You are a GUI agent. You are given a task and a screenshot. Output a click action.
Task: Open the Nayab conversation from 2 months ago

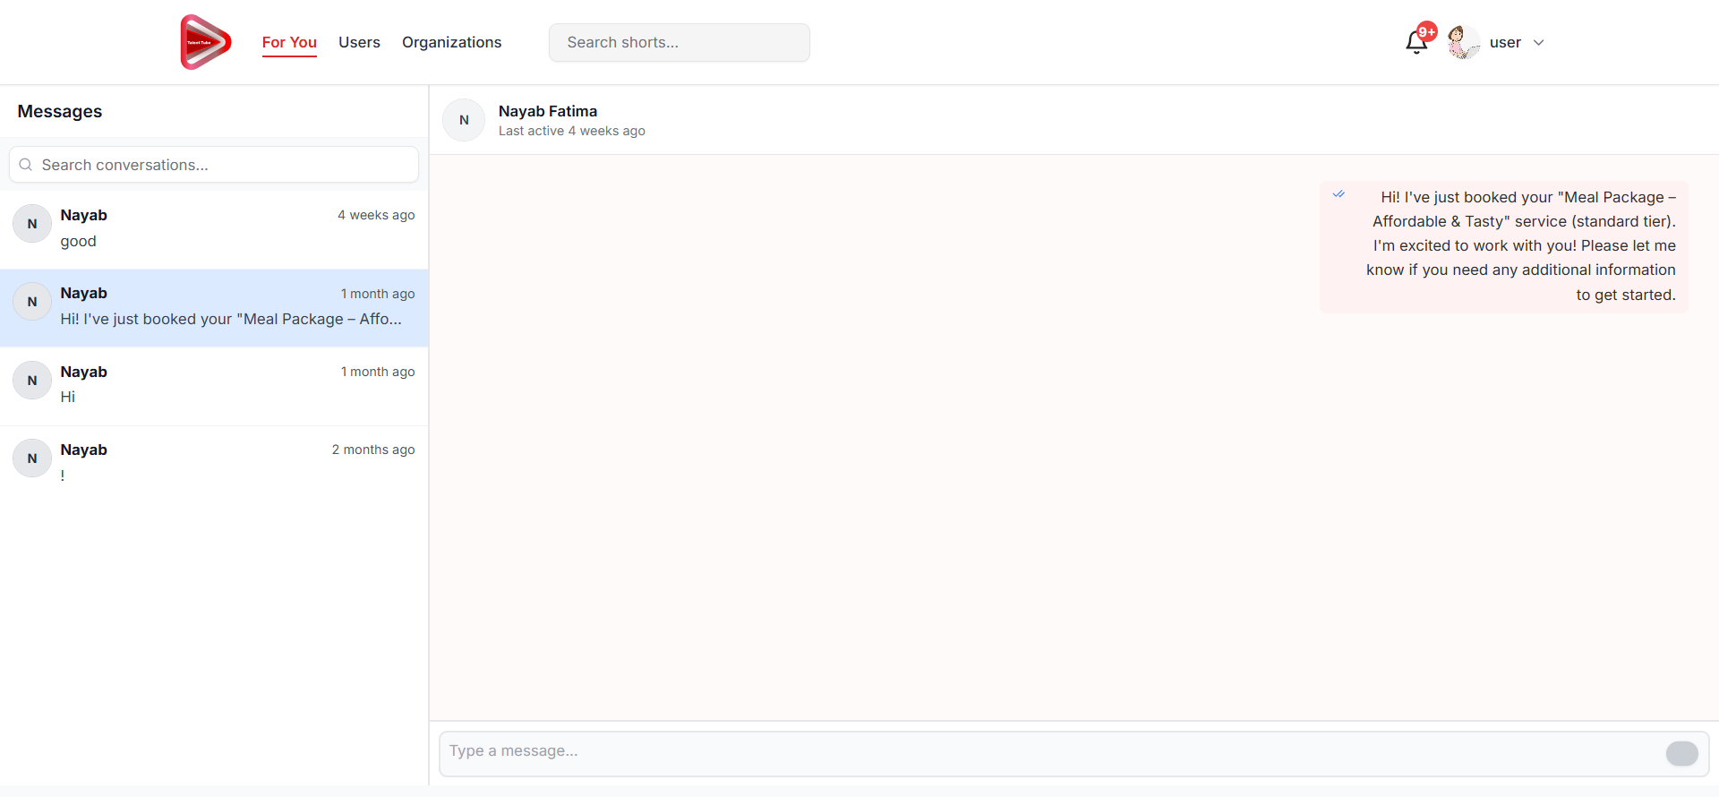pos(215,462)
